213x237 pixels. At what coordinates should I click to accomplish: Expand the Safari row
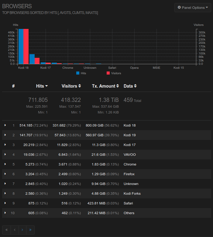(5, 203)
